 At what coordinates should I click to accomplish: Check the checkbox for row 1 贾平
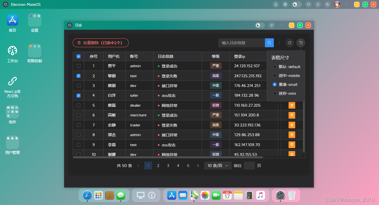[x=79, y=66]
